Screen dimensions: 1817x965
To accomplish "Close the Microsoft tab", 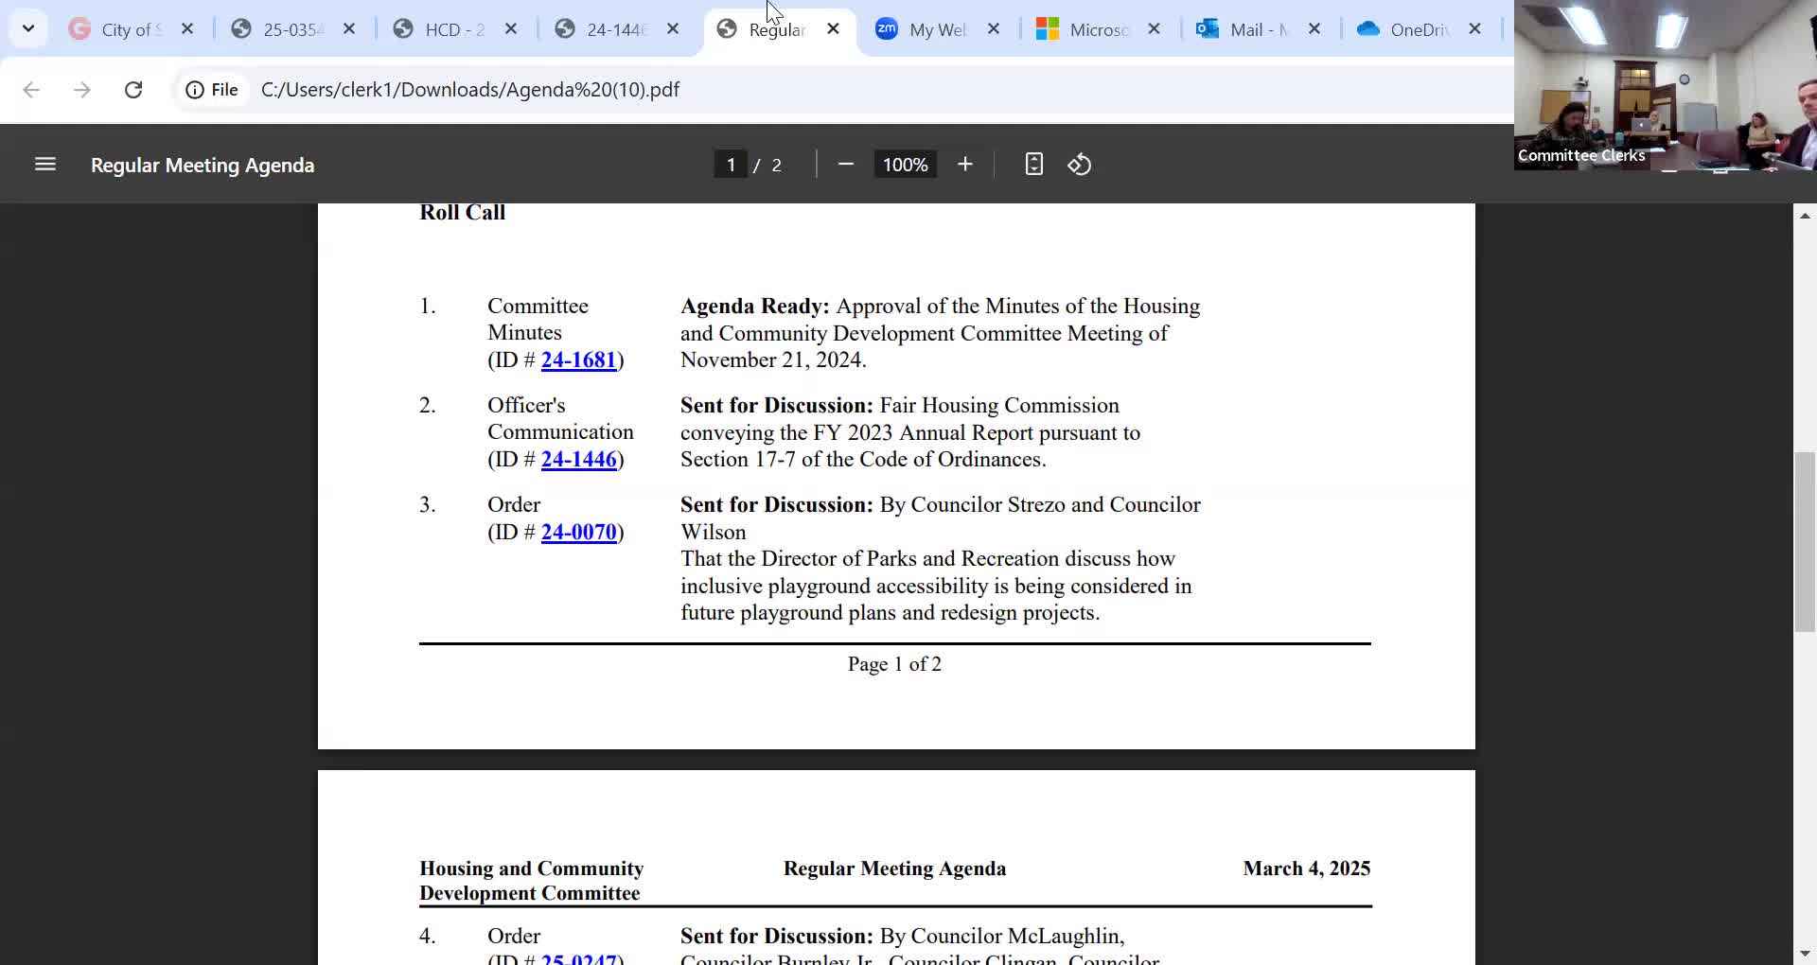I will (x=1154, y=29).
